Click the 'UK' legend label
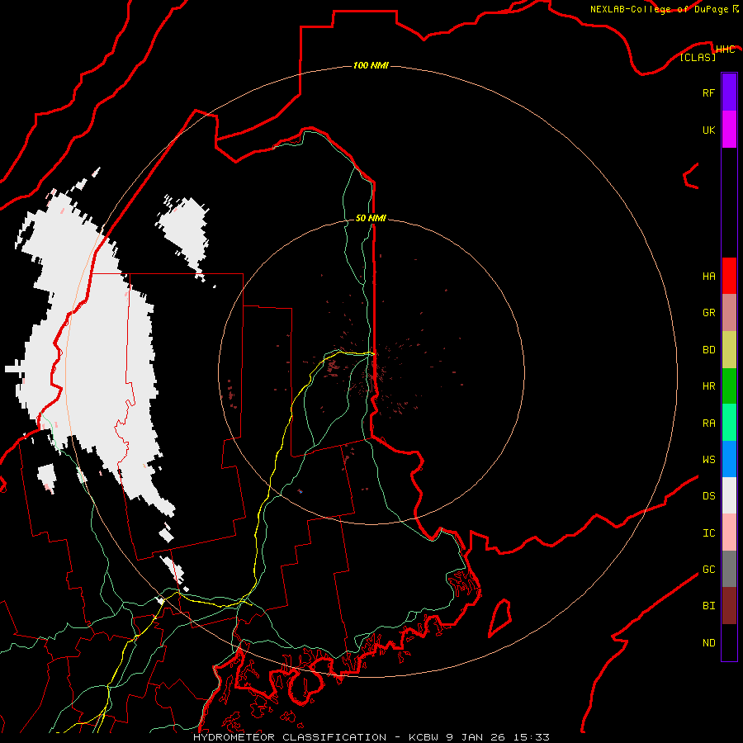This screenshot has height=743, width=743. click(708, 130)
